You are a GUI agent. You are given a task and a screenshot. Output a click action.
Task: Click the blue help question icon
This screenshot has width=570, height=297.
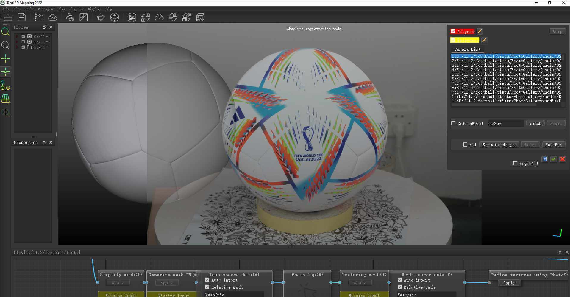pyautogui.click(x=545, y=159)
